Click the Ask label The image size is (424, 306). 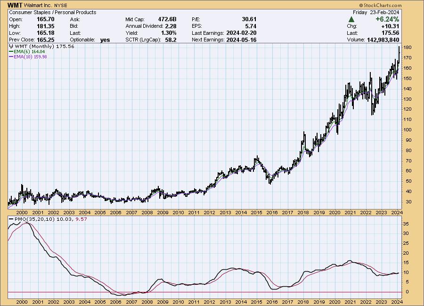click(74, 19)
